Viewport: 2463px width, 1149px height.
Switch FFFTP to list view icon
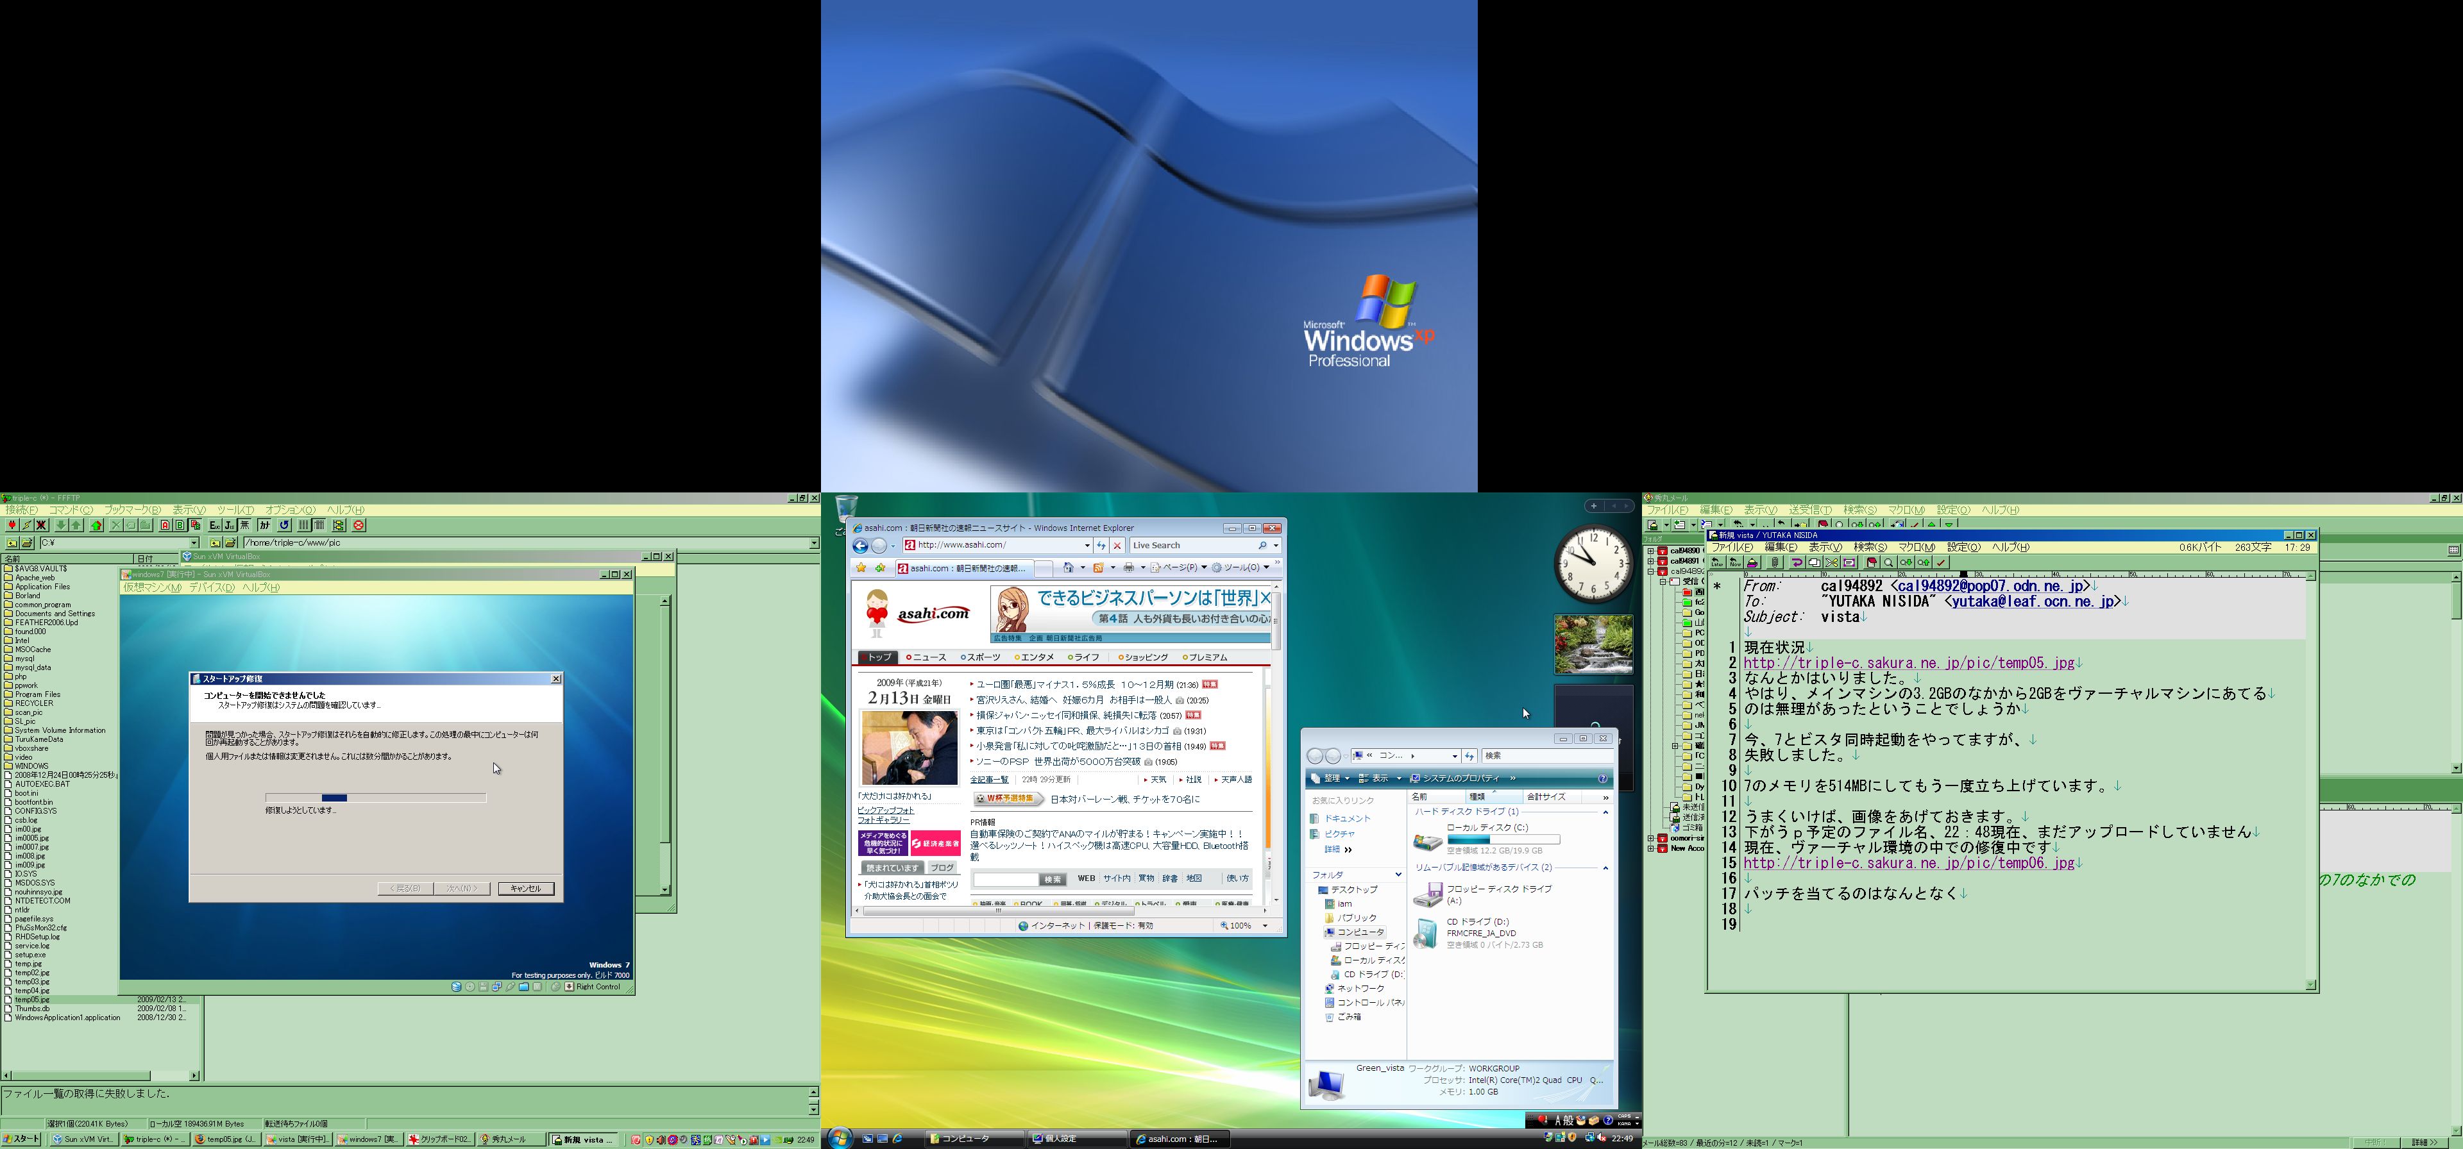[304, 524]
